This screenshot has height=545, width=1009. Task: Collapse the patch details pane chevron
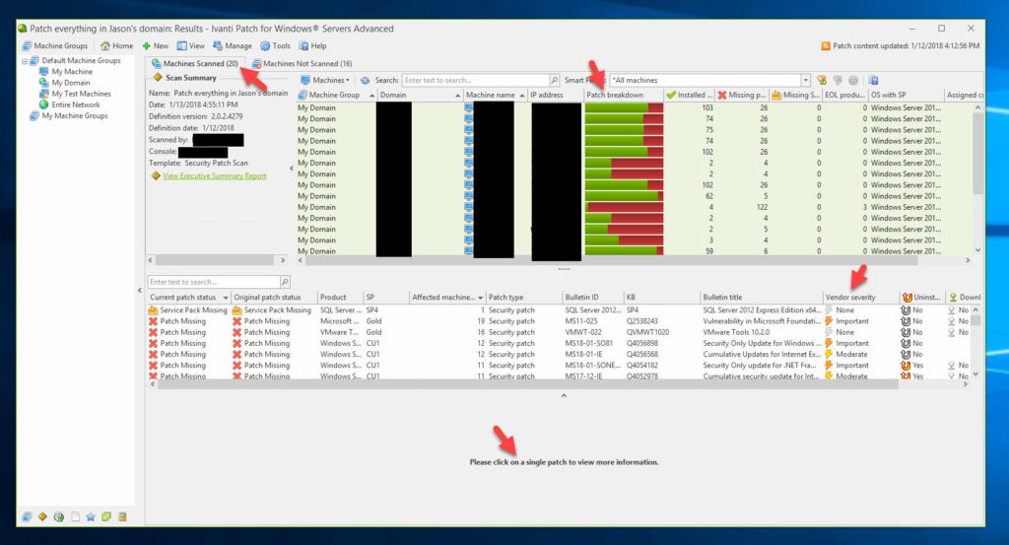coord(564,395)
